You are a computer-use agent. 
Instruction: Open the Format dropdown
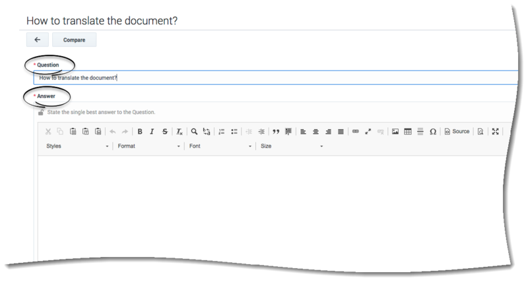pyautogui.click(x=149, y=146)
